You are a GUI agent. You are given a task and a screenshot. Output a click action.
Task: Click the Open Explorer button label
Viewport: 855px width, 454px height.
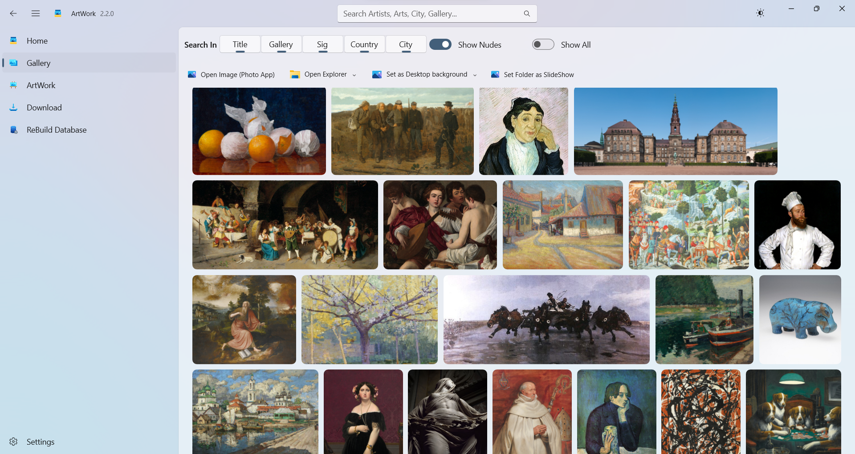tap(326, 74)
